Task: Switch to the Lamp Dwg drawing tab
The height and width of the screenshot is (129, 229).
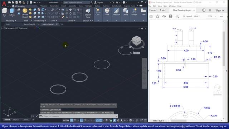Action: 30,24
